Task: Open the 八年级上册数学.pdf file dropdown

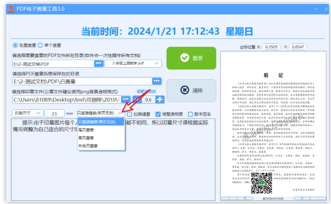Action: [x=133, y=64]
